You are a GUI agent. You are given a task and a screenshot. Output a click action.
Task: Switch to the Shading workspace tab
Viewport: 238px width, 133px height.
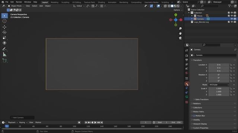point(102,2)
